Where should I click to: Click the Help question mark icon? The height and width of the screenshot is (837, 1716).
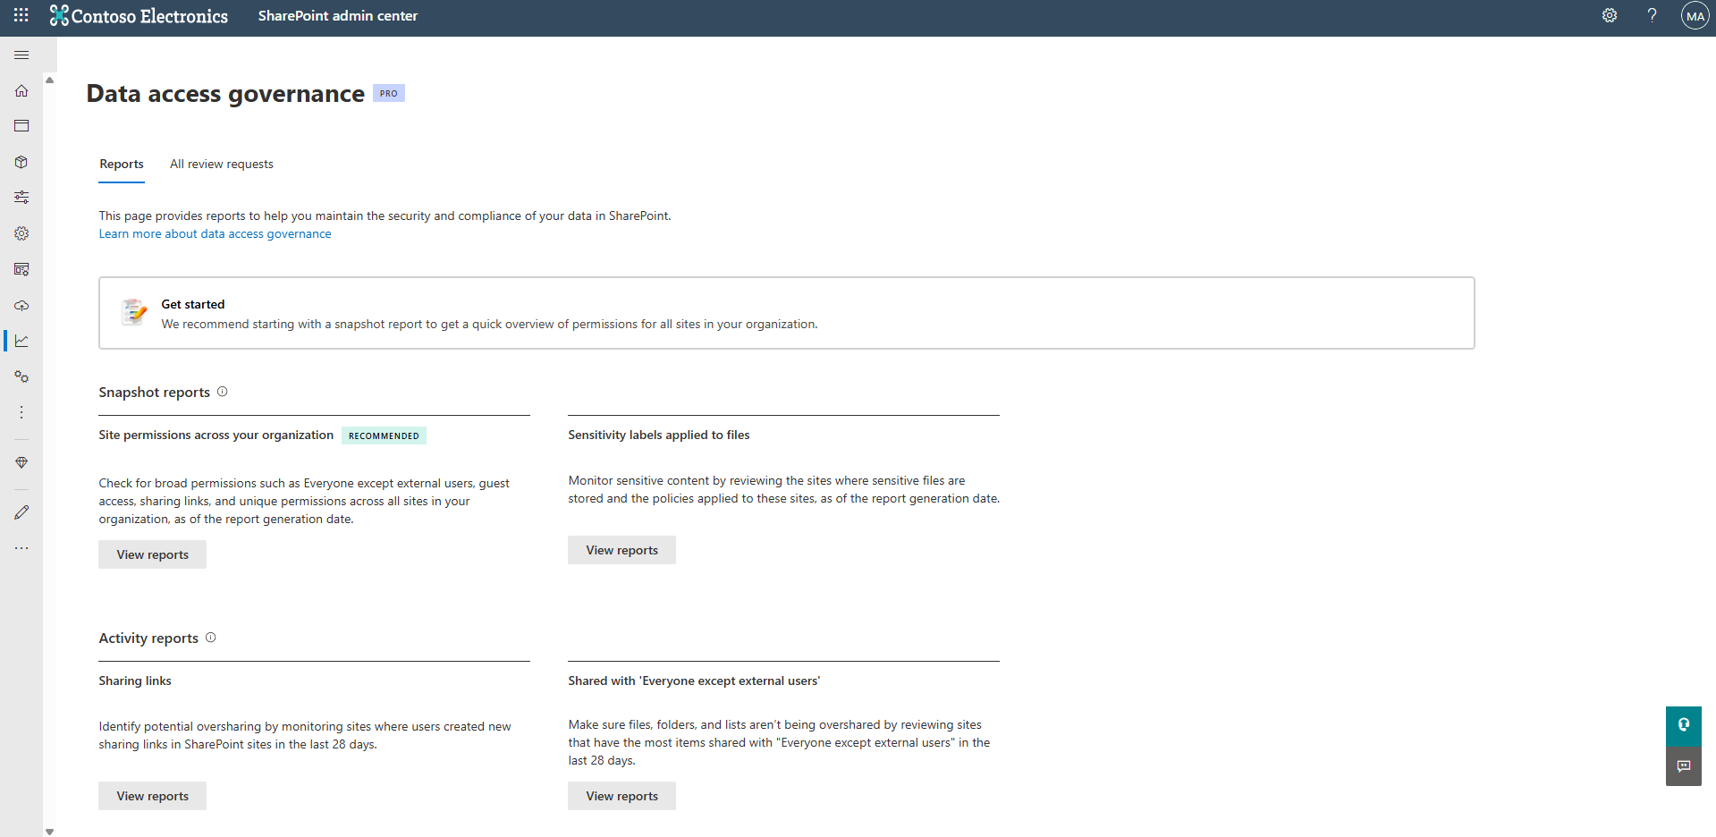1652,15
